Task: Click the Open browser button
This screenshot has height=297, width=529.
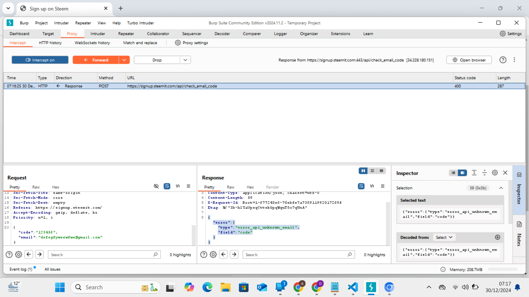Action: click(469, 60)
